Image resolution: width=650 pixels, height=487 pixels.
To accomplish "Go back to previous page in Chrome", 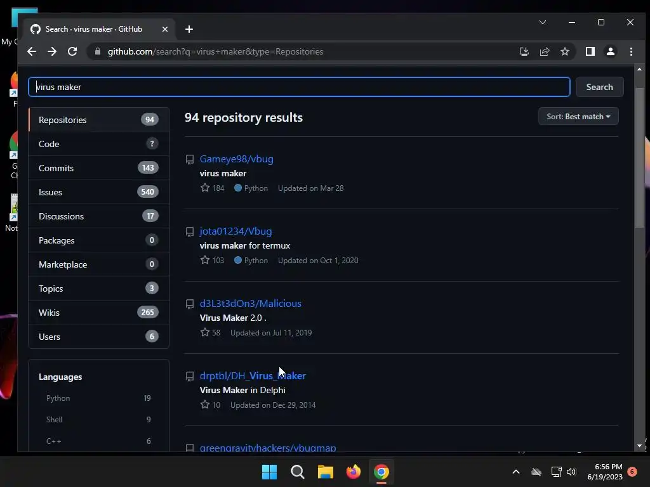I will coord(32,51).
